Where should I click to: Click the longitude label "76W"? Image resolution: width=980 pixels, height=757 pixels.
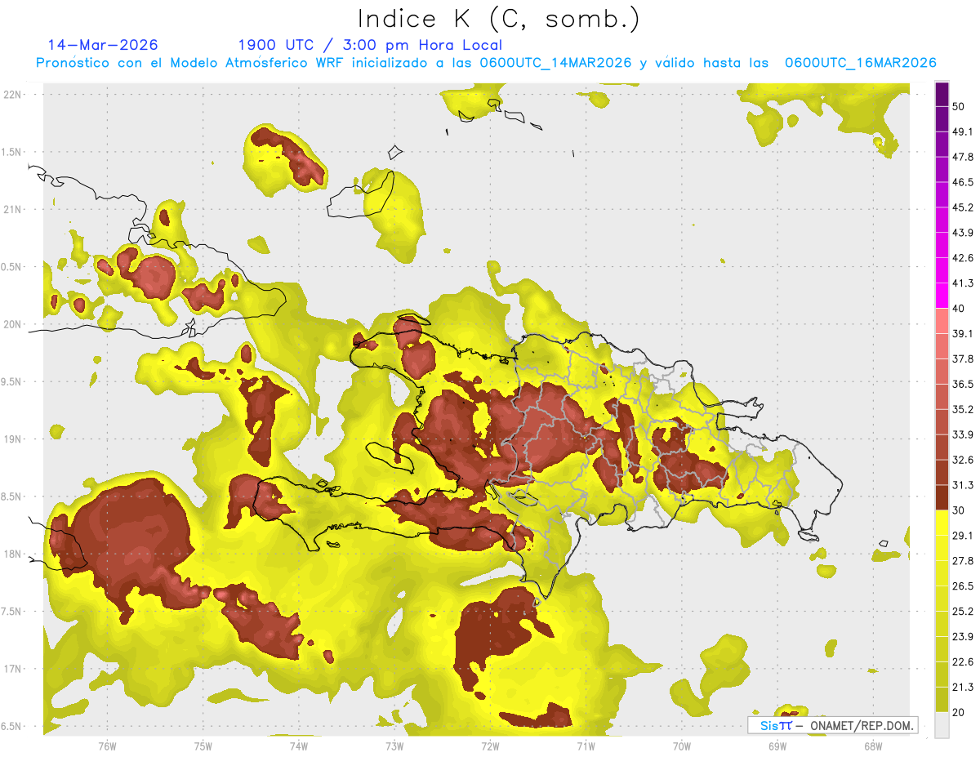107,746
